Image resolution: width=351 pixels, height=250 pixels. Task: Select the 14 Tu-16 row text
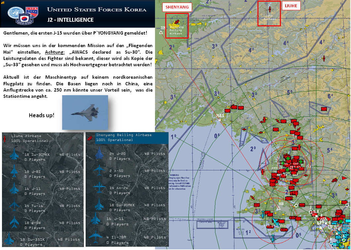(34, 206)
